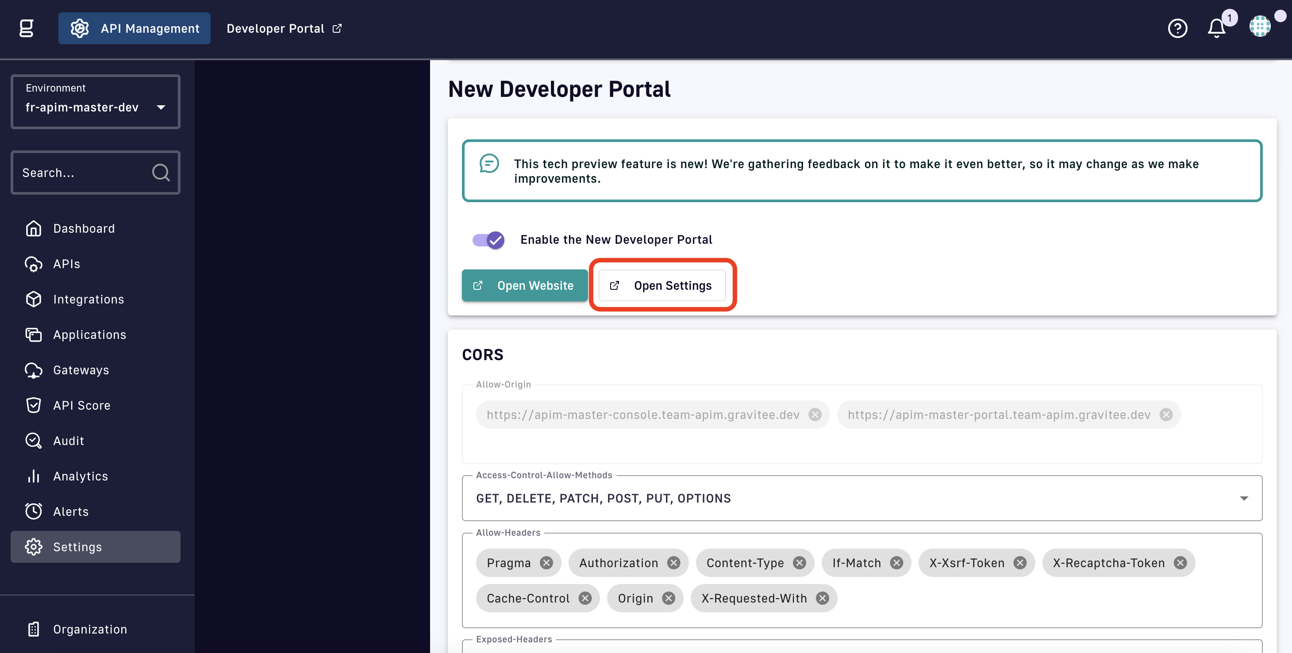Open the user avatar menu
Image resolution: width=1292 pixels, height=653 pixels.
coord(1259,27)
